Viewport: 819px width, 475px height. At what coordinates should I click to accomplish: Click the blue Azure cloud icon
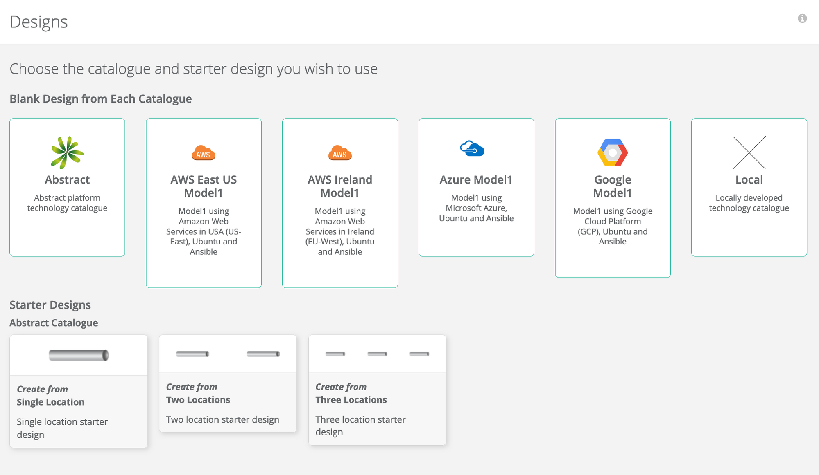click(x=472, y=148)
